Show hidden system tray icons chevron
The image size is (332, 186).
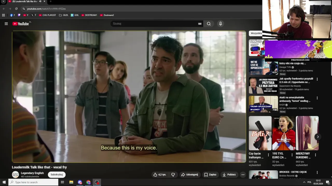[304, 182]
